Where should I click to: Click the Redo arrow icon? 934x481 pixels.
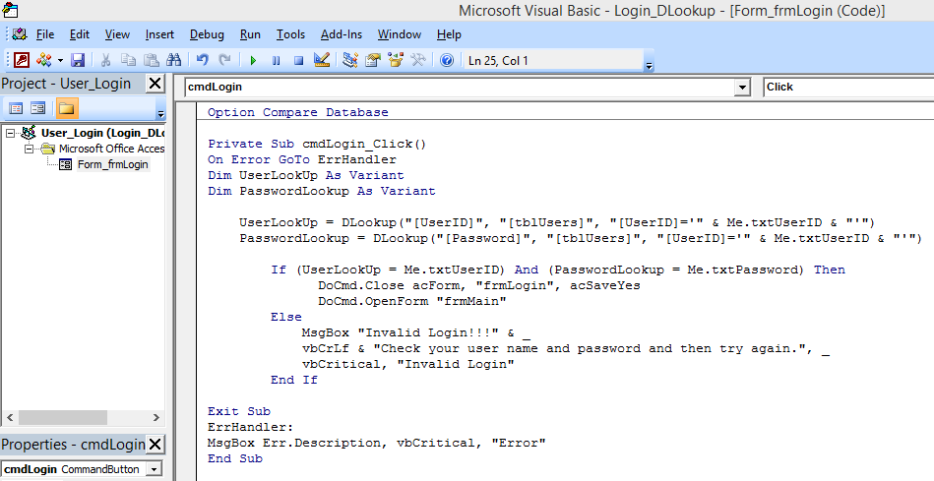[x=224, y=60]
